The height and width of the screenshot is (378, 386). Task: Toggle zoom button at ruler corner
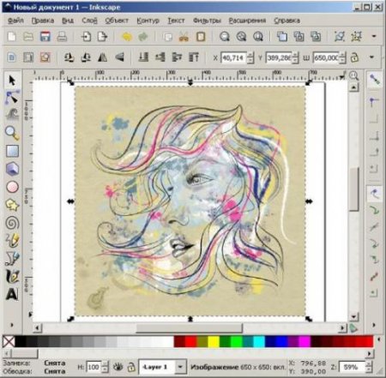(x=354, y=75)
